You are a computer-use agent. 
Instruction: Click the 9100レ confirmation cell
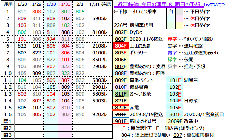100,53
